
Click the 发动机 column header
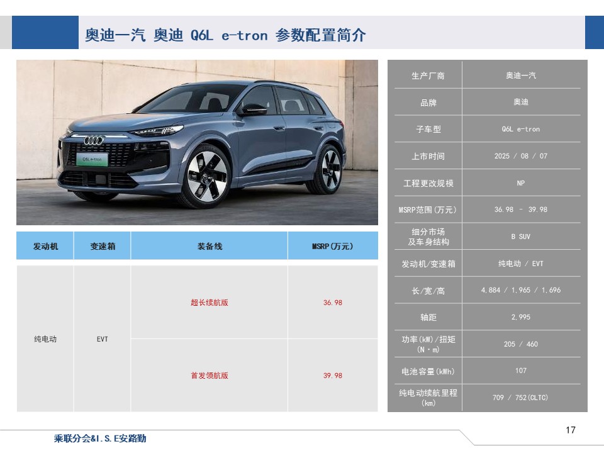tap(45, 246)
